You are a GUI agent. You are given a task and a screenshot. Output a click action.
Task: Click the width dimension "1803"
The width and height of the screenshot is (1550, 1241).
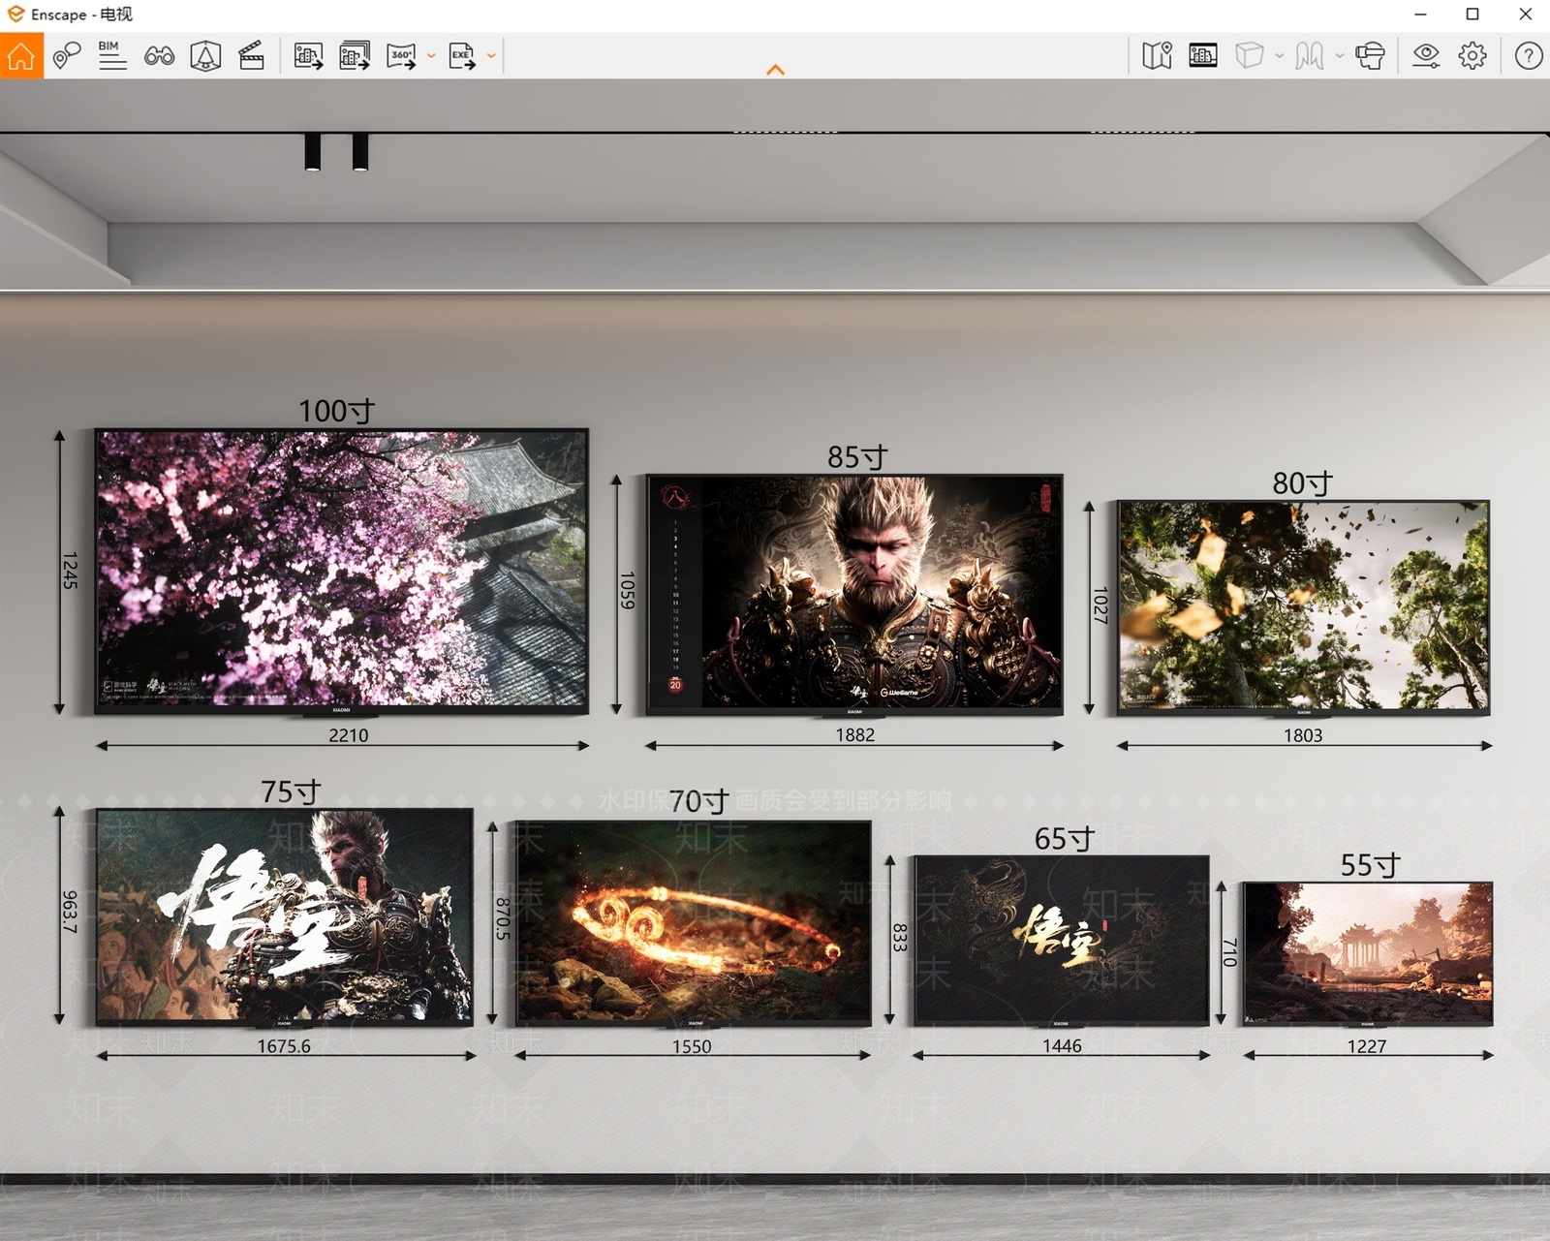[1303, 735]
